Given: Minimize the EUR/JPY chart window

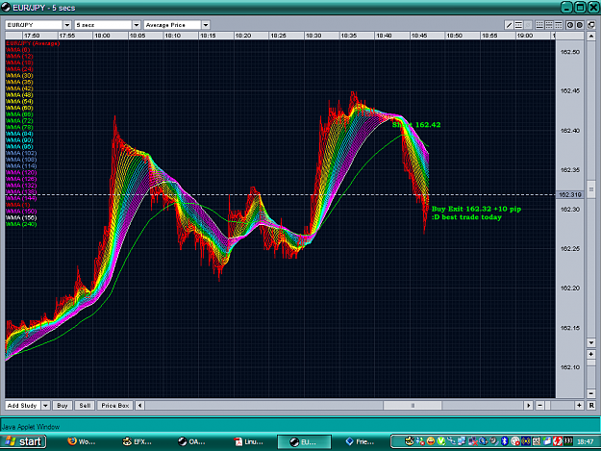Looking at the screenshot, I should [x=567, y=7].
